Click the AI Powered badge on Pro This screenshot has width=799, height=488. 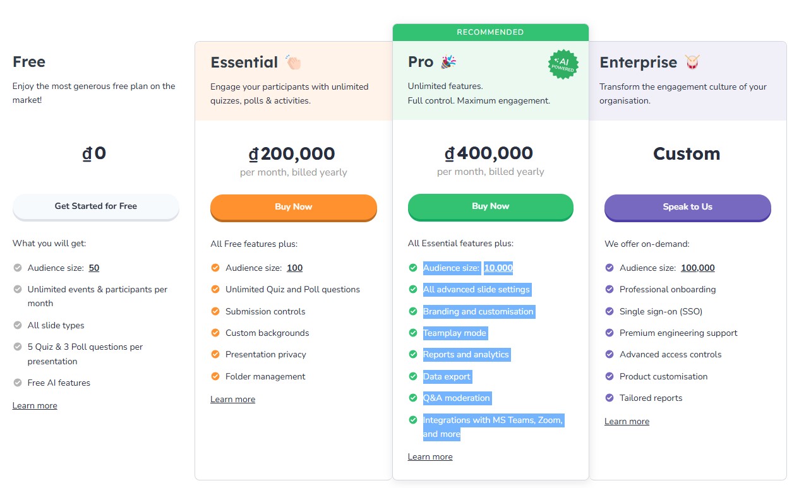563,64
